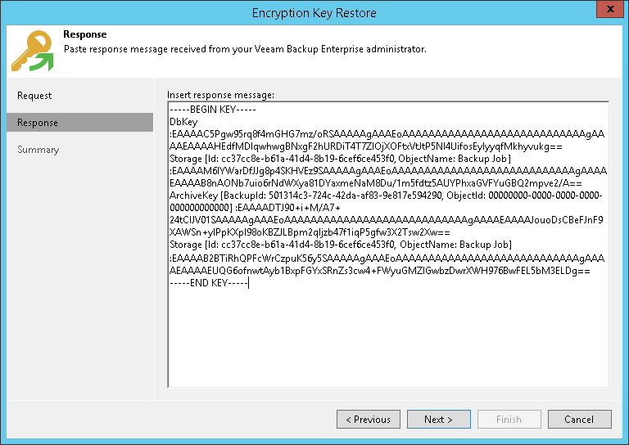
Task: Select the Response step in sidebar
Action: 38,123
